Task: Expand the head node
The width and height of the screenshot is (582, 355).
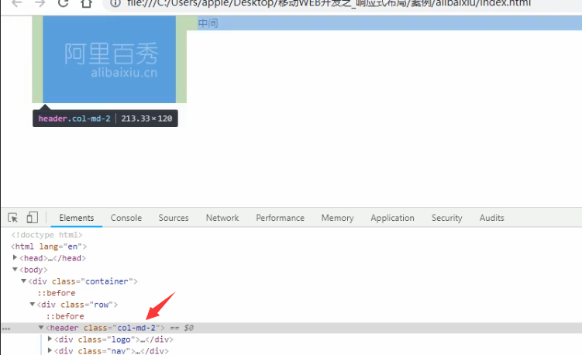Action: (15, 257)
